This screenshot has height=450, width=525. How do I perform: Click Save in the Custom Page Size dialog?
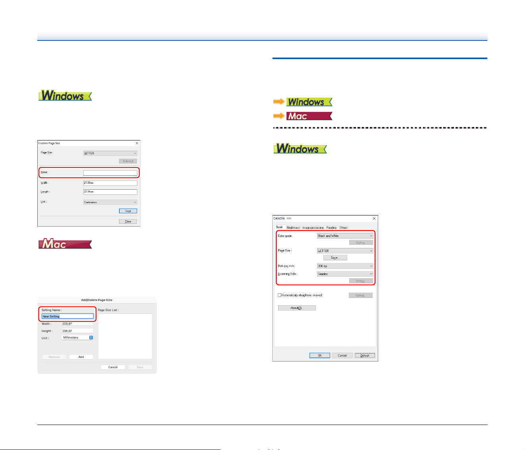(128, 211)
